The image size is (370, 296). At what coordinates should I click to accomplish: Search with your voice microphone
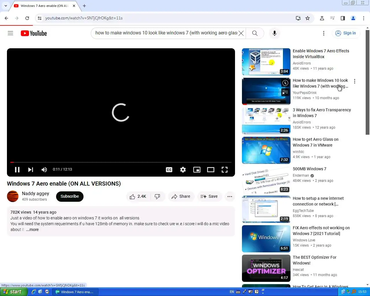(275, 33)
